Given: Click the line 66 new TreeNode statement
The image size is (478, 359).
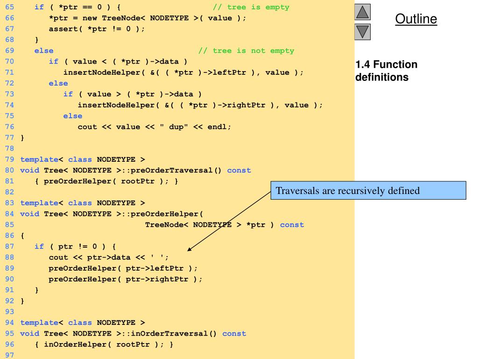Looking at the screenshot, I should click(x=147, y=18).
